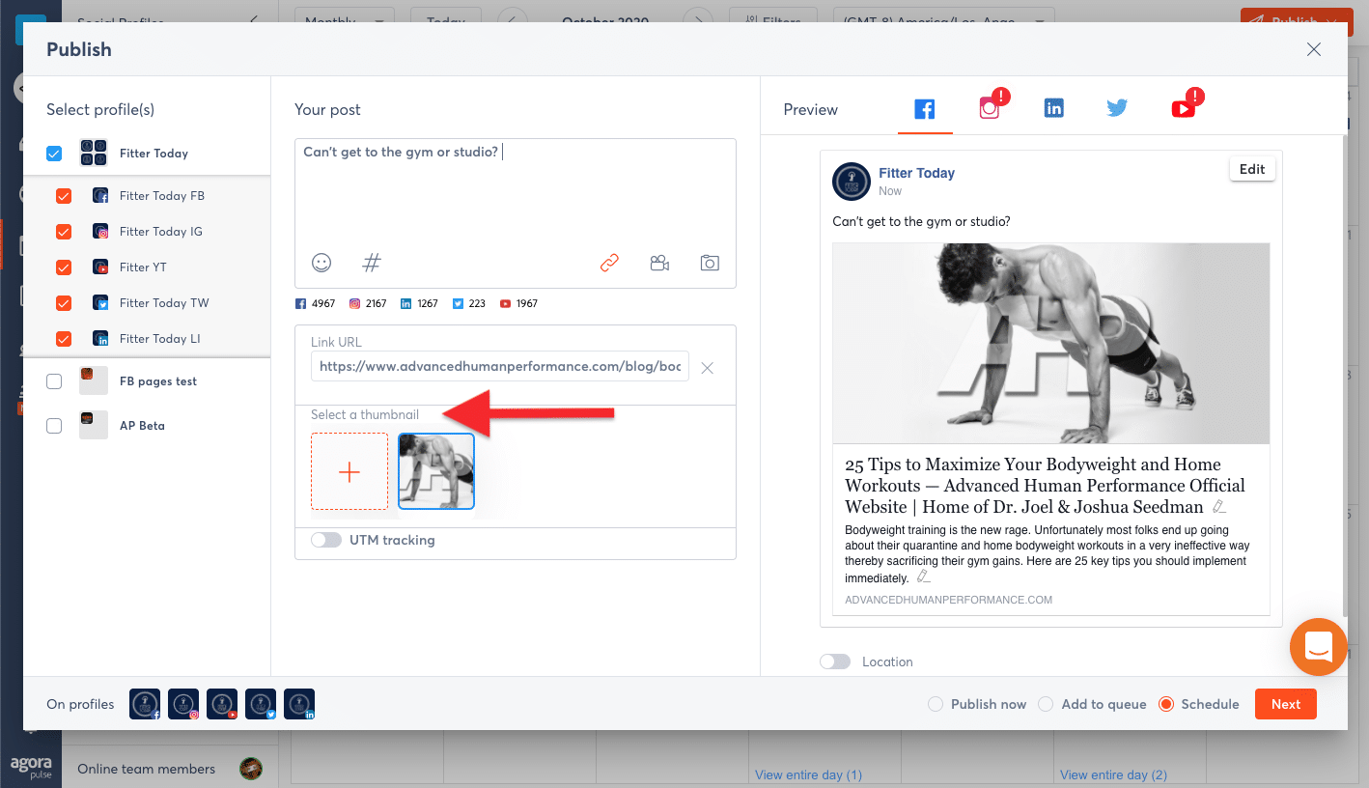This screenshot has height=788, width=1369.
Task: Add a custom thumbnail with the plus tile
Action: click(349, 471)
